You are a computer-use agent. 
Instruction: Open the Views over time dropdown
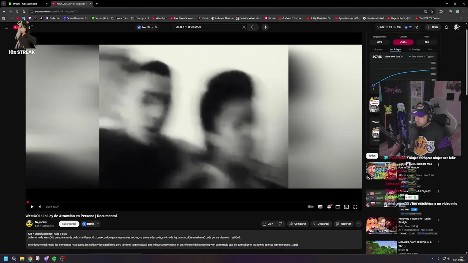393,57
